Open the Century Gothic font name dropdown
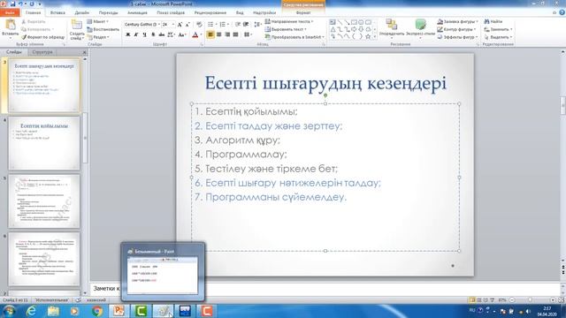The image size is (566, 318). pos(159,25)
